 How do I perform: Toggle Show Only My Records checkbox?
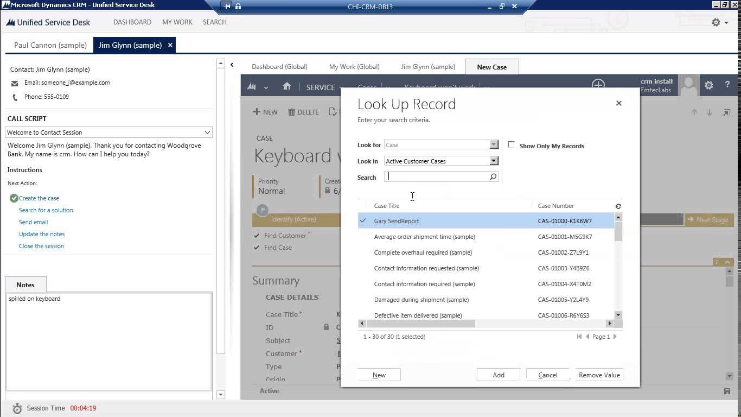coord(511,145)
